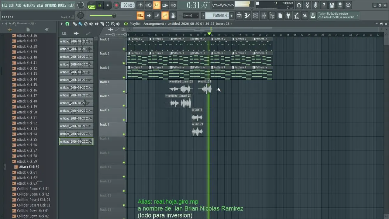Select the playlist zoom magnifier tool

click(x=113, y=24)
